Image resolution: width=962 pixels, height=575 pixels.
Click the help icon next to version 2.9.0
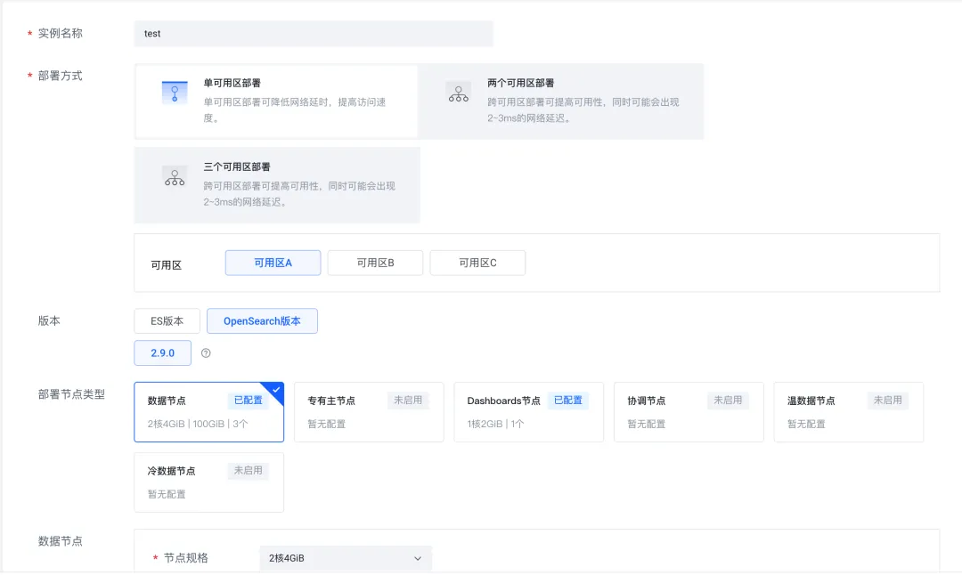coord(206,353)
